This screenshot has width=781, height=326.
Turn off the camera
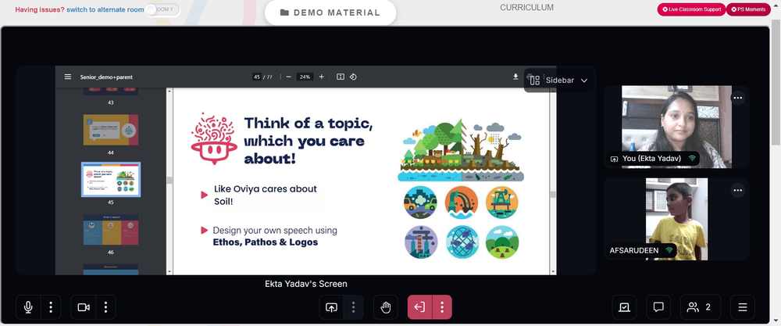point(84,307)
